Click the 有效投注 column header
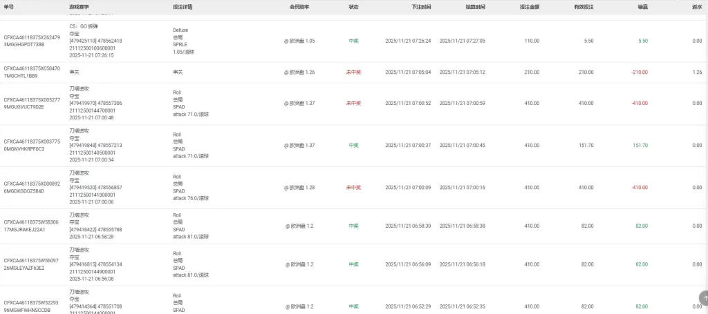Image resolution: width=708 pixels, height=314 pixels. [584, 6]
